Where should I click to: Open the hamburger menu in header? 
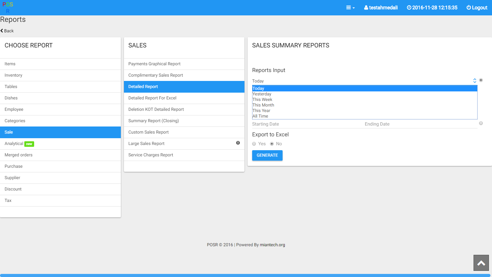click(x=350, y=8)
